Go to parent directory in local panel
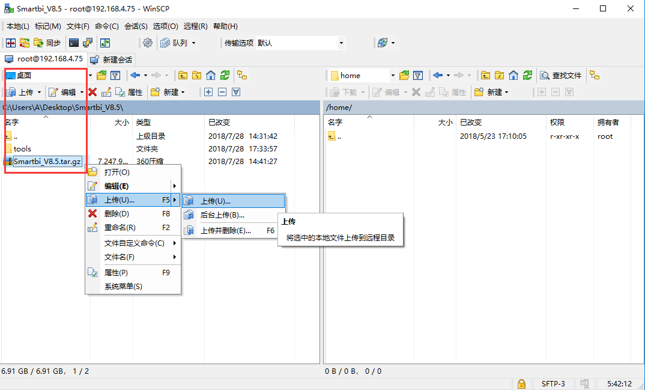 click(183, 75)
